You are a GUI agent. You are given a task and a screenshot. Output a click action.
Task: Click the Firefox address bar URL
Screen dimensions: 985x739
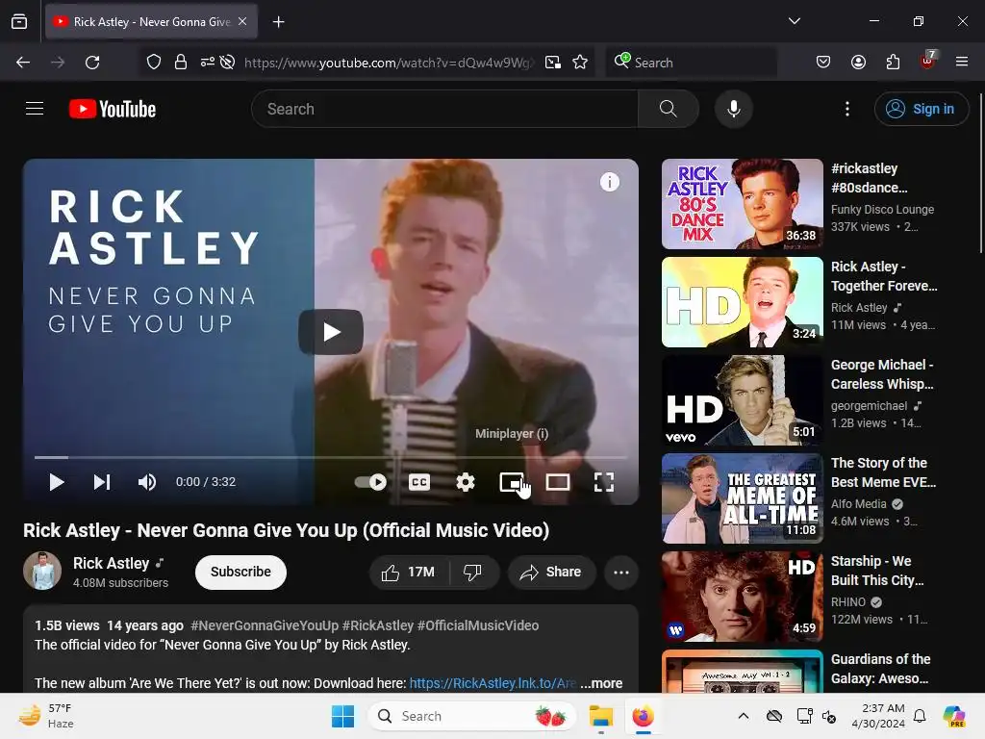click(390, 63)
